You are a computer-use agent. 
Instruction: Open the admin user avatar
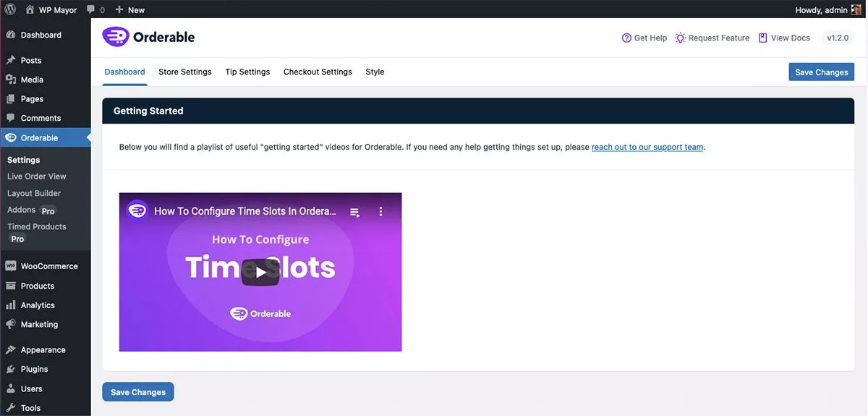856,9
